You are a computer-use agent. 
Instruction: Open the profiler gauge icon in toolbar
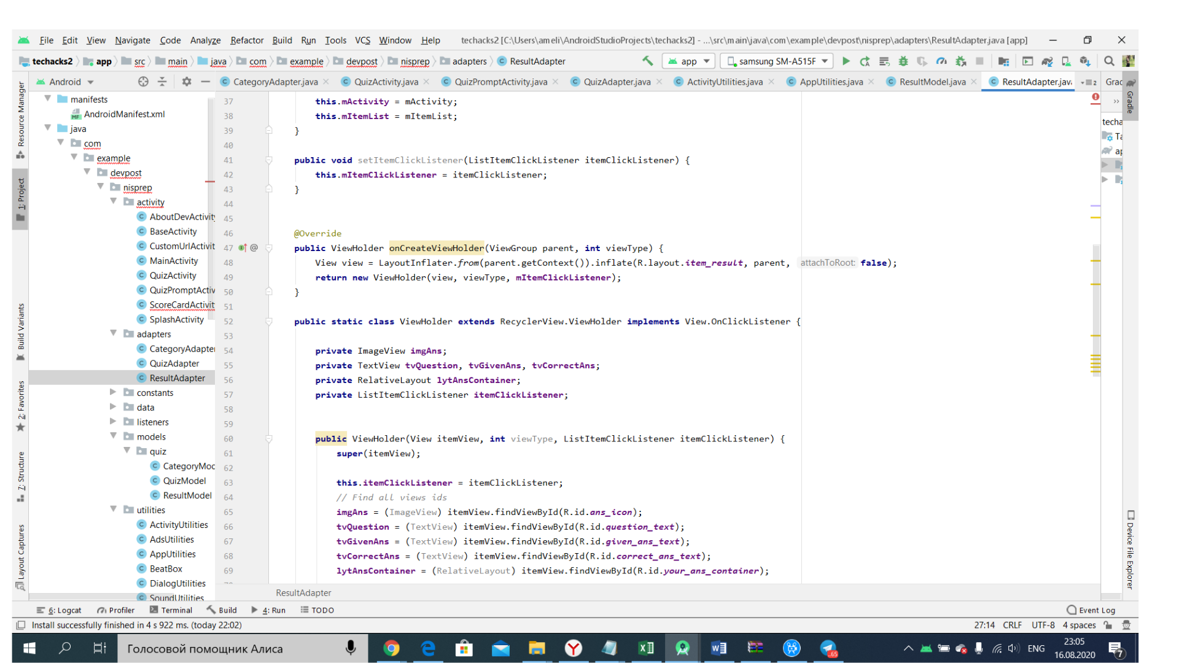click(941, 61)
